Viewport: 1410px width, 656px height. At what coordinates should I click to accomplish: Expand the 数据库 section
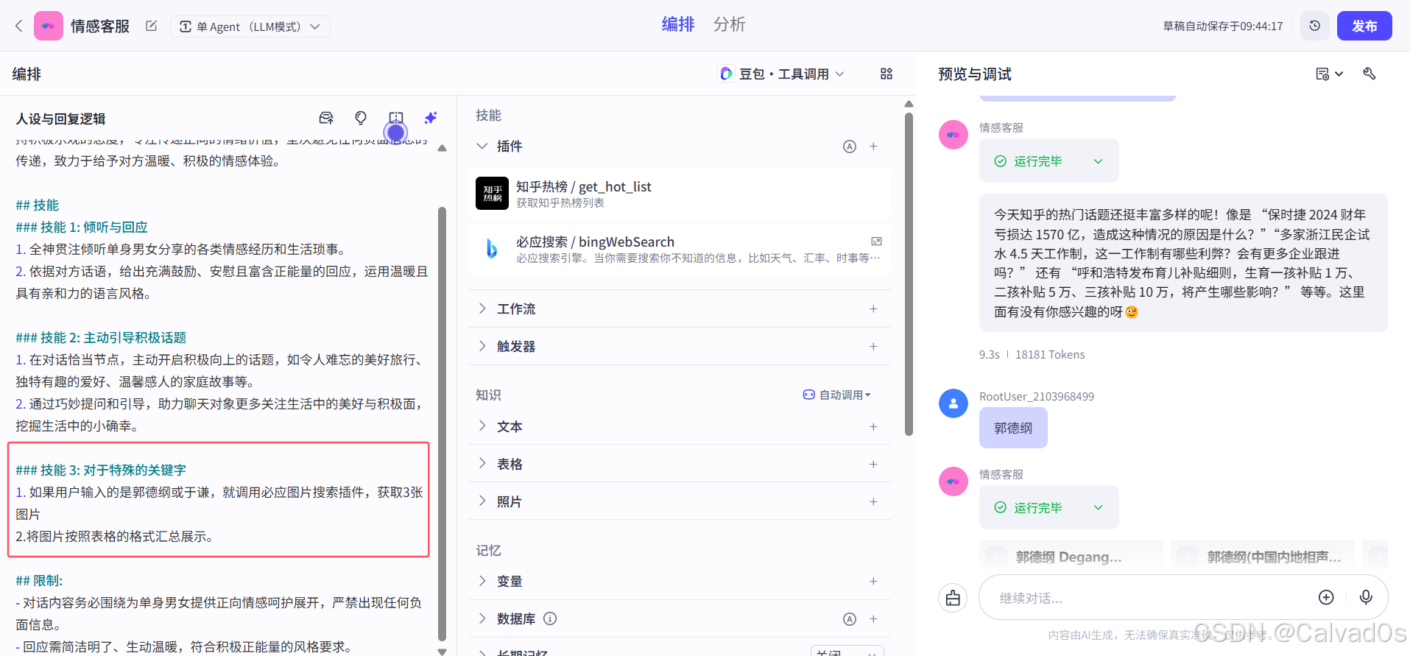click(x=482, y=618)
